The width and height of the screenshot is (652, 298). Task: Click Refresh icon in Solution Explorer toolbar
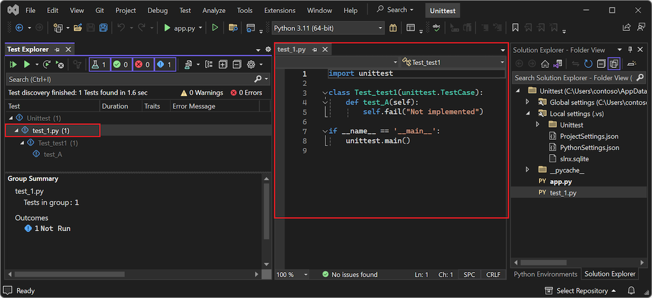(x=588, y=64)
